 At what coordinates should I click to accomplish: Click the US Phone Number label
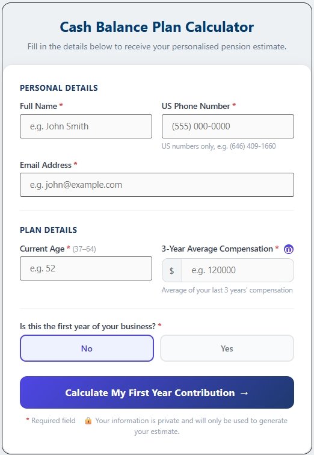tap(195, 106)
